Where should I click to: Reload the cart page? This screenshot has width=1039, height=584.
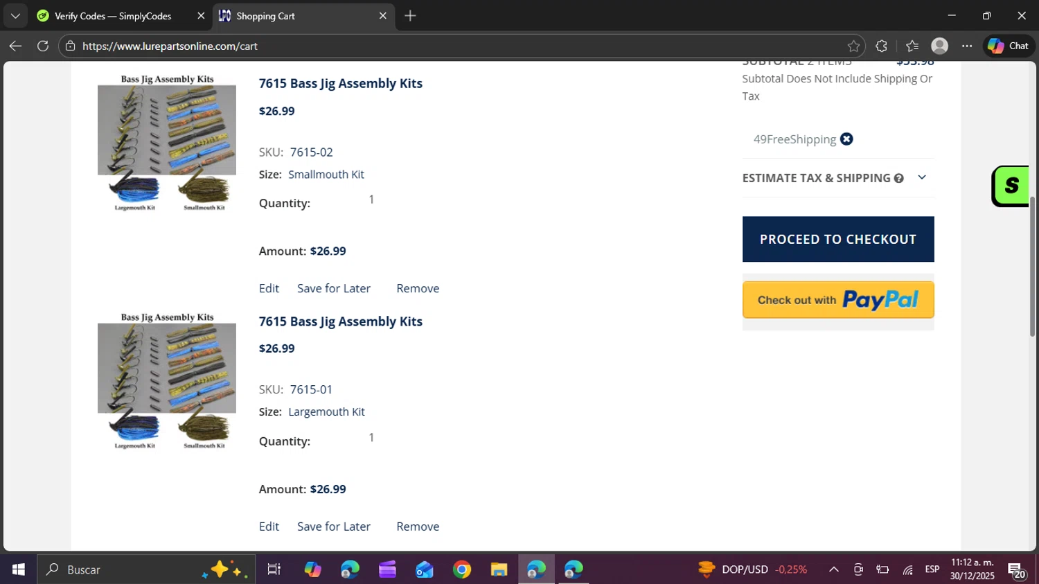coord(43,46)
